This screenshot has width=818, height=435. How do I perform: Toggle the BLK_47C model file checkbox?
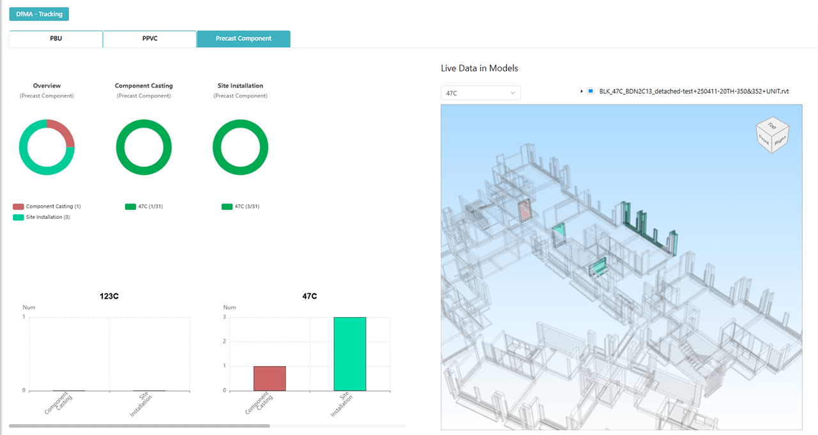[591, 92]
